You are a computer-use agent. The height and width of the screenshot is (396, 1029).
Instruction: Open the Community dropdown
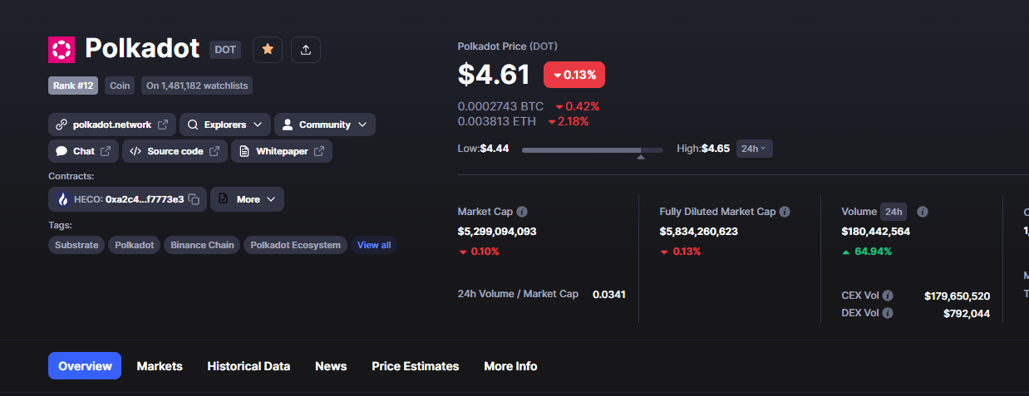click(x=325, y=125)
